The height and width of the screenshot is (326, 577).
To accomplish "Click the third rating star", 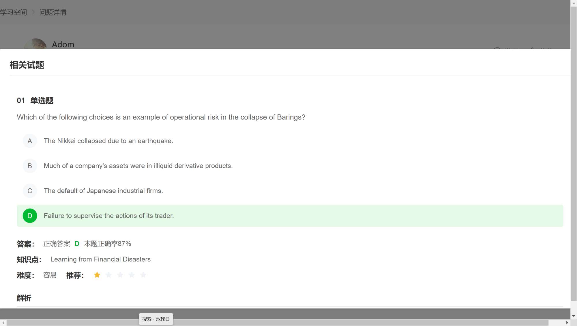I will [120, 275].
